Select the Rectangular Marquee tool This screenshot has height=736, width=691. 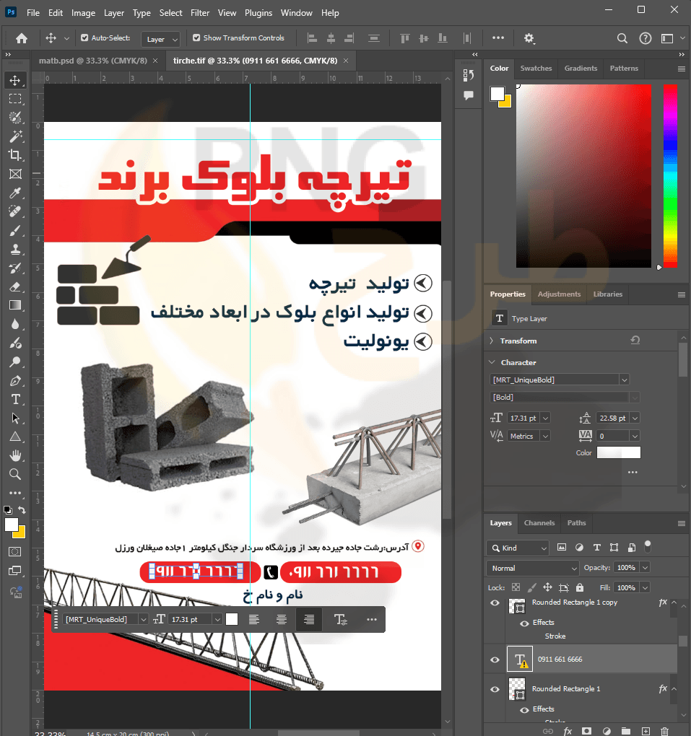point(15,99)
